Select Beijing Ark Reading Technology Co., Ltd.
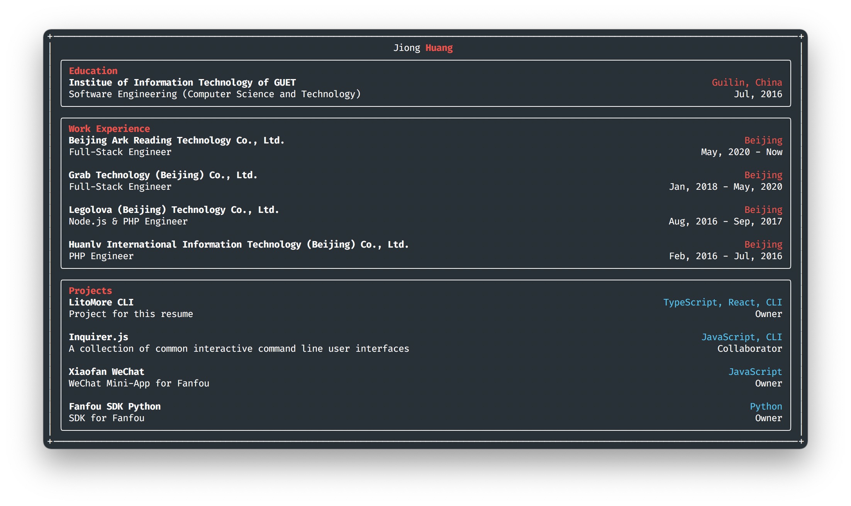The width and height of the screenshot is (851, 506). (176, 140)
